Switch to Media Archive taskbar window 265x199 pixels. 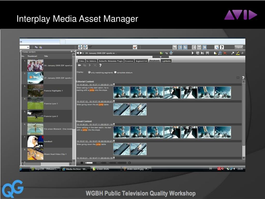[x=75, y=169]
